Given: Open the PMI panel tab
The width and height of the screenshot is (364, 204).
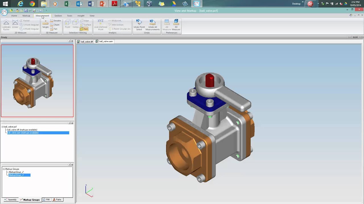Looking at the screenshot, I should tap(46, 200).
